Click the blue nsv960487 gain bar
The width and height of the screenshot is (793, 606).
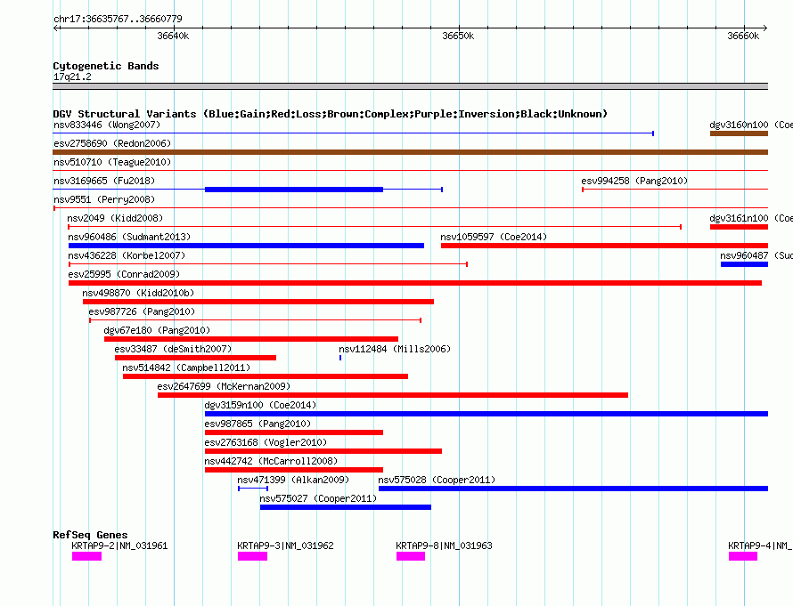745,264
